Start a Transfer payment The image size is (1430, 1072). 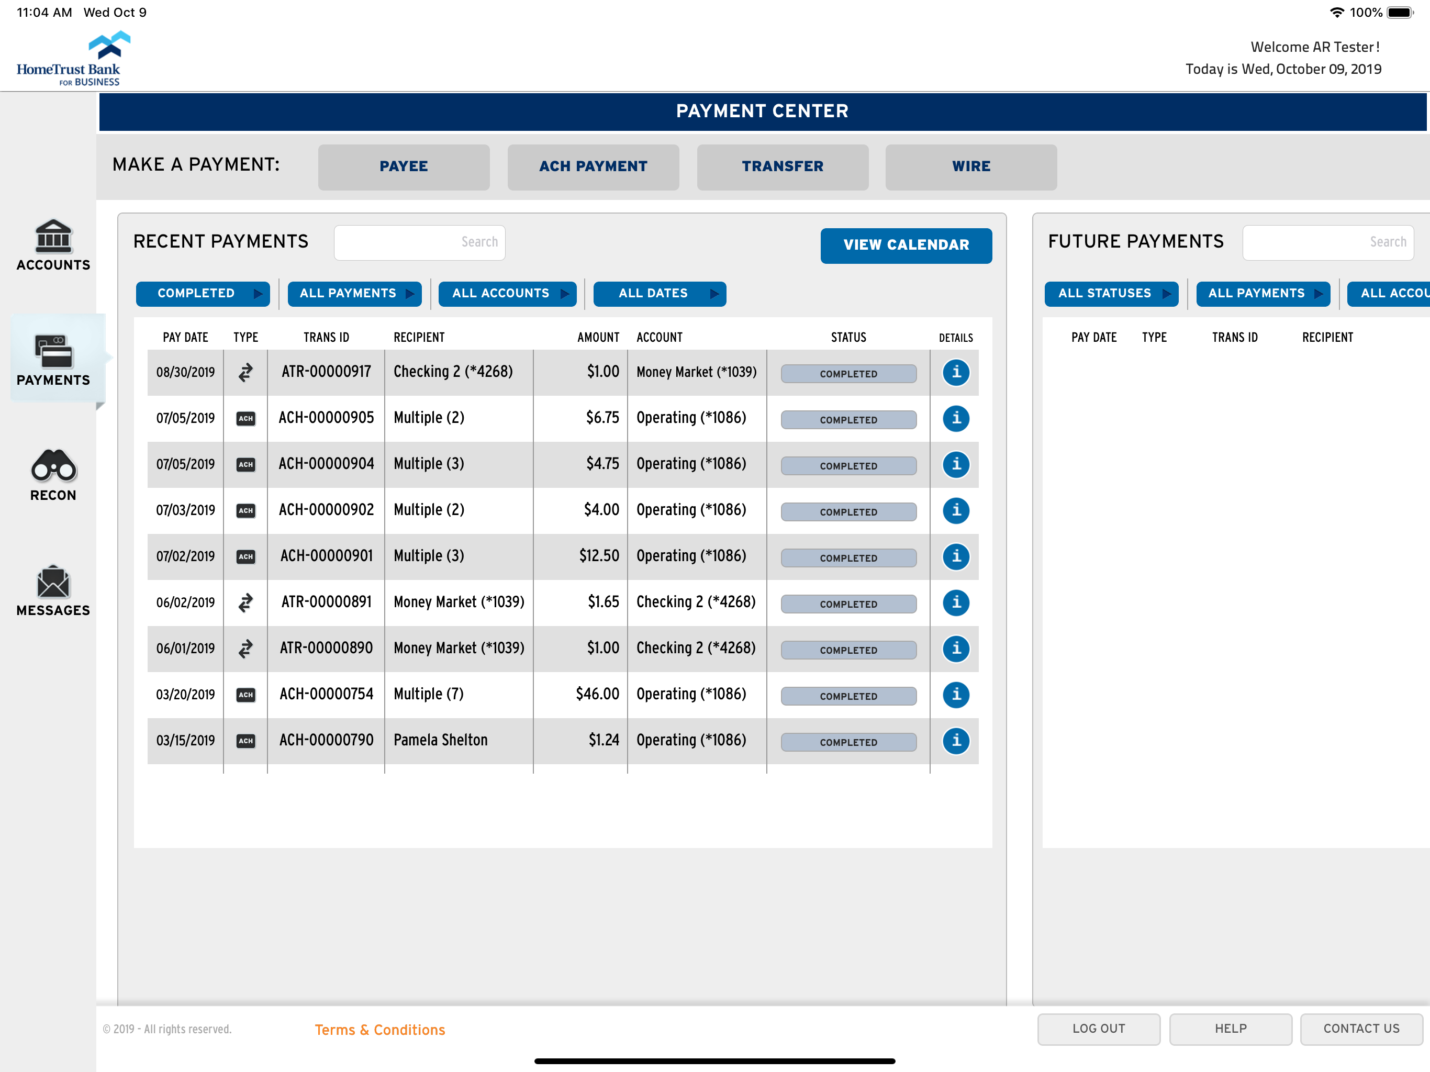coord(783,167)
